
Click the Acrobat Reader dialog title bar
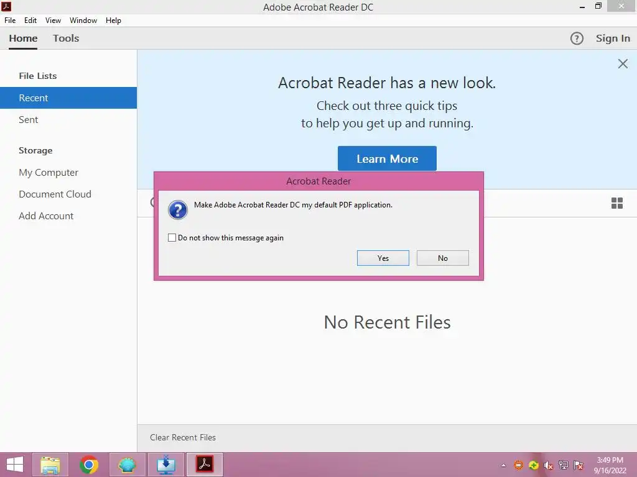click(x=318, y=181)
